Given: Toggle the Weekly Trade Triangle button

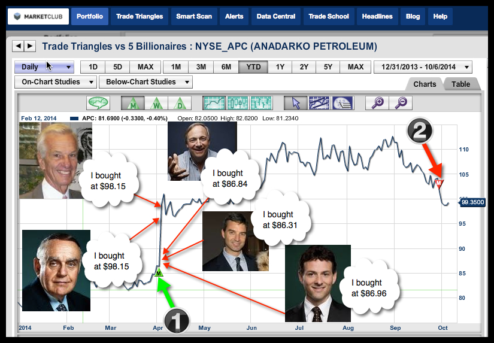Looking at the screenshot, I should [156, 103].
